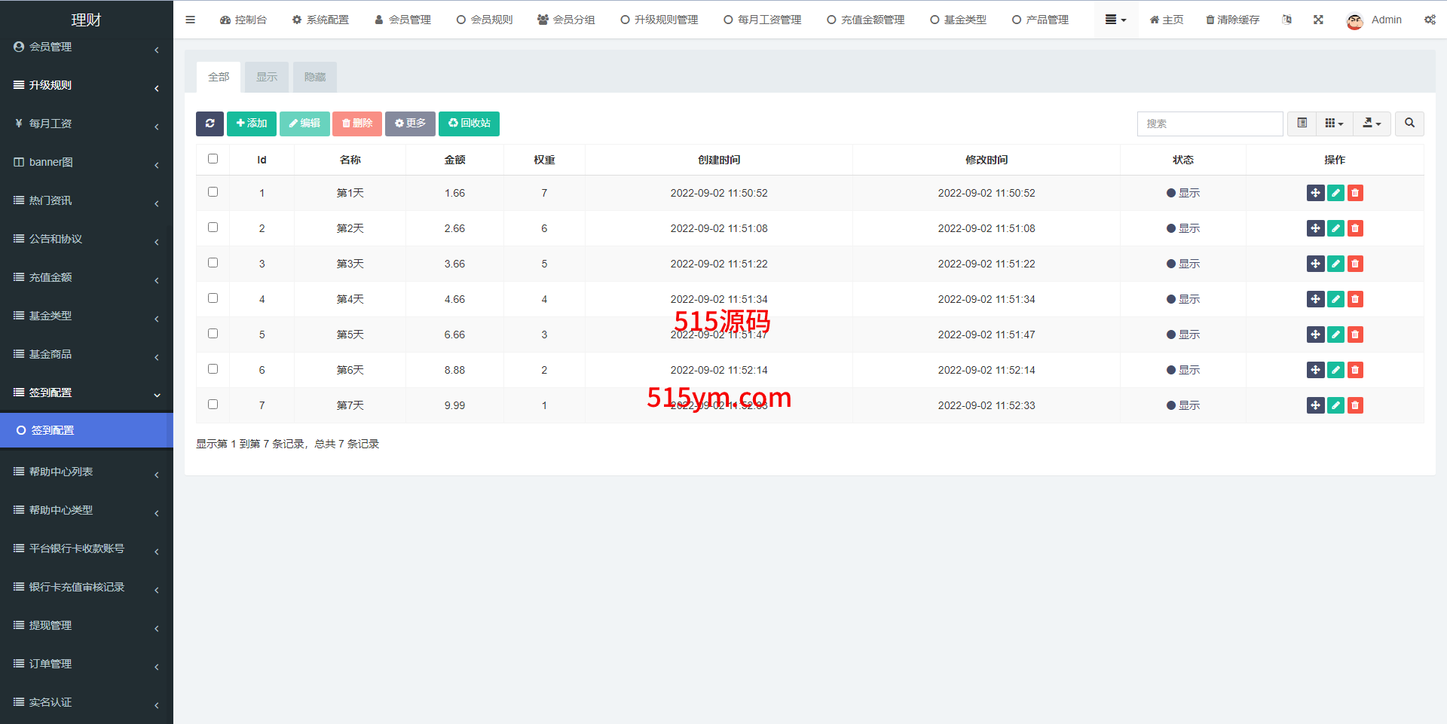Click the 搜索 search input field
Screen dimensions: 1447x724
point(1210,124)
